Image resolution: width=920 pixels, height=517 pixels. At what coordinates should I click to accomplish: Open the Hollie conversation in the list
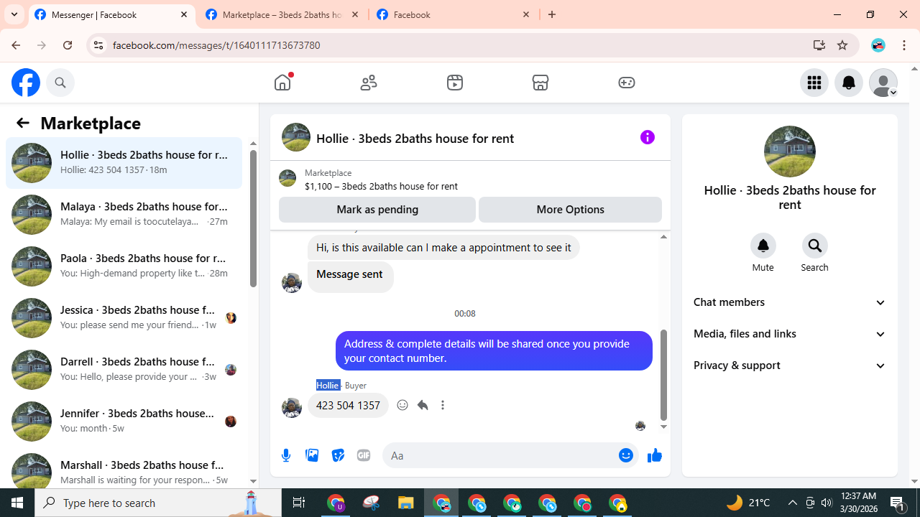124,163
